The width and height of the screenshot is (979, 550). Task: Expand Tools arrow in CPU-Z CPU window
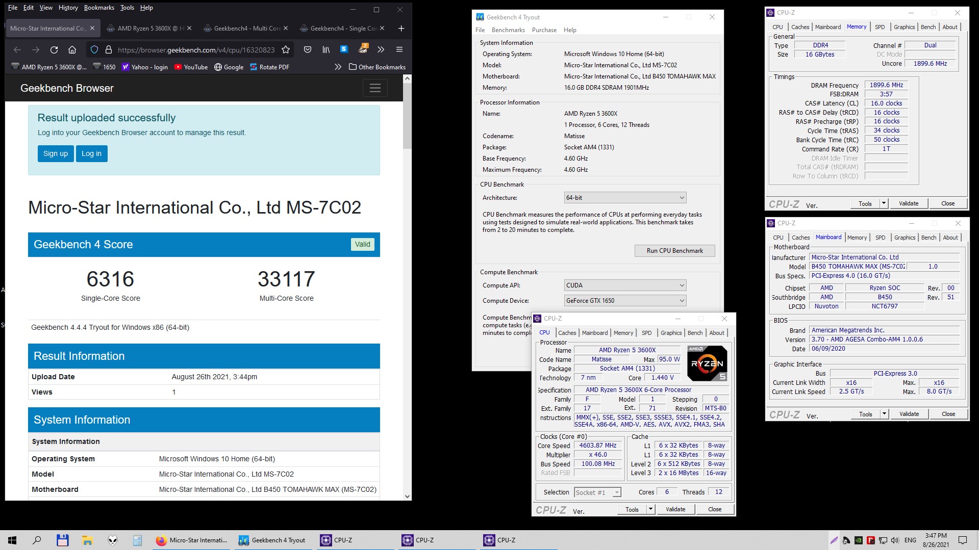point(650,509)
